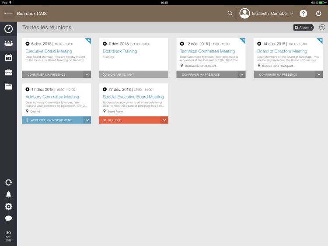Screen dimensions: 328x246
Task: Click date '6 déc. 2018' text
Action: [x=41, y=44]
